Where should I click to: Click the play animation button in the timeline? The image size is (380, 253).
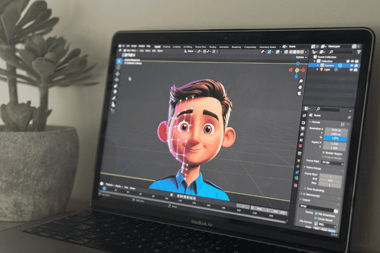point(187,197)
